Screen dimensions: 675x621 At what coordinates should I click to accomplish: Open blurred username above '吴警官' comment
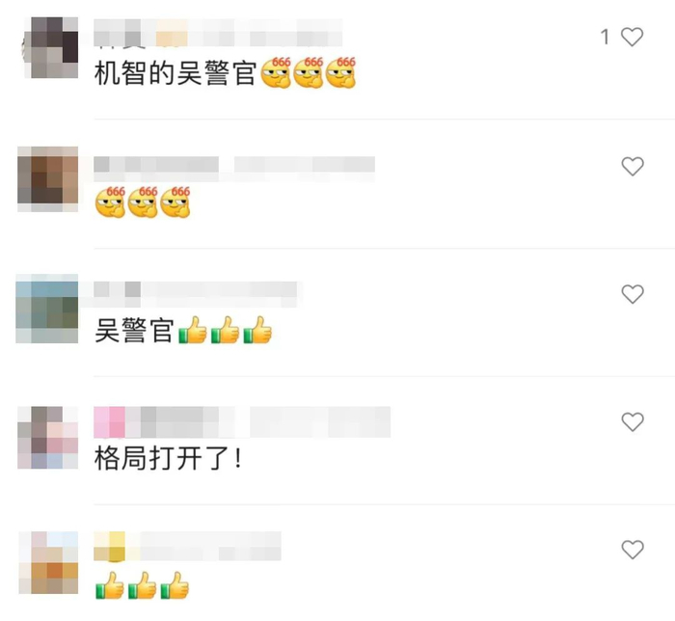tap(196, 293)
